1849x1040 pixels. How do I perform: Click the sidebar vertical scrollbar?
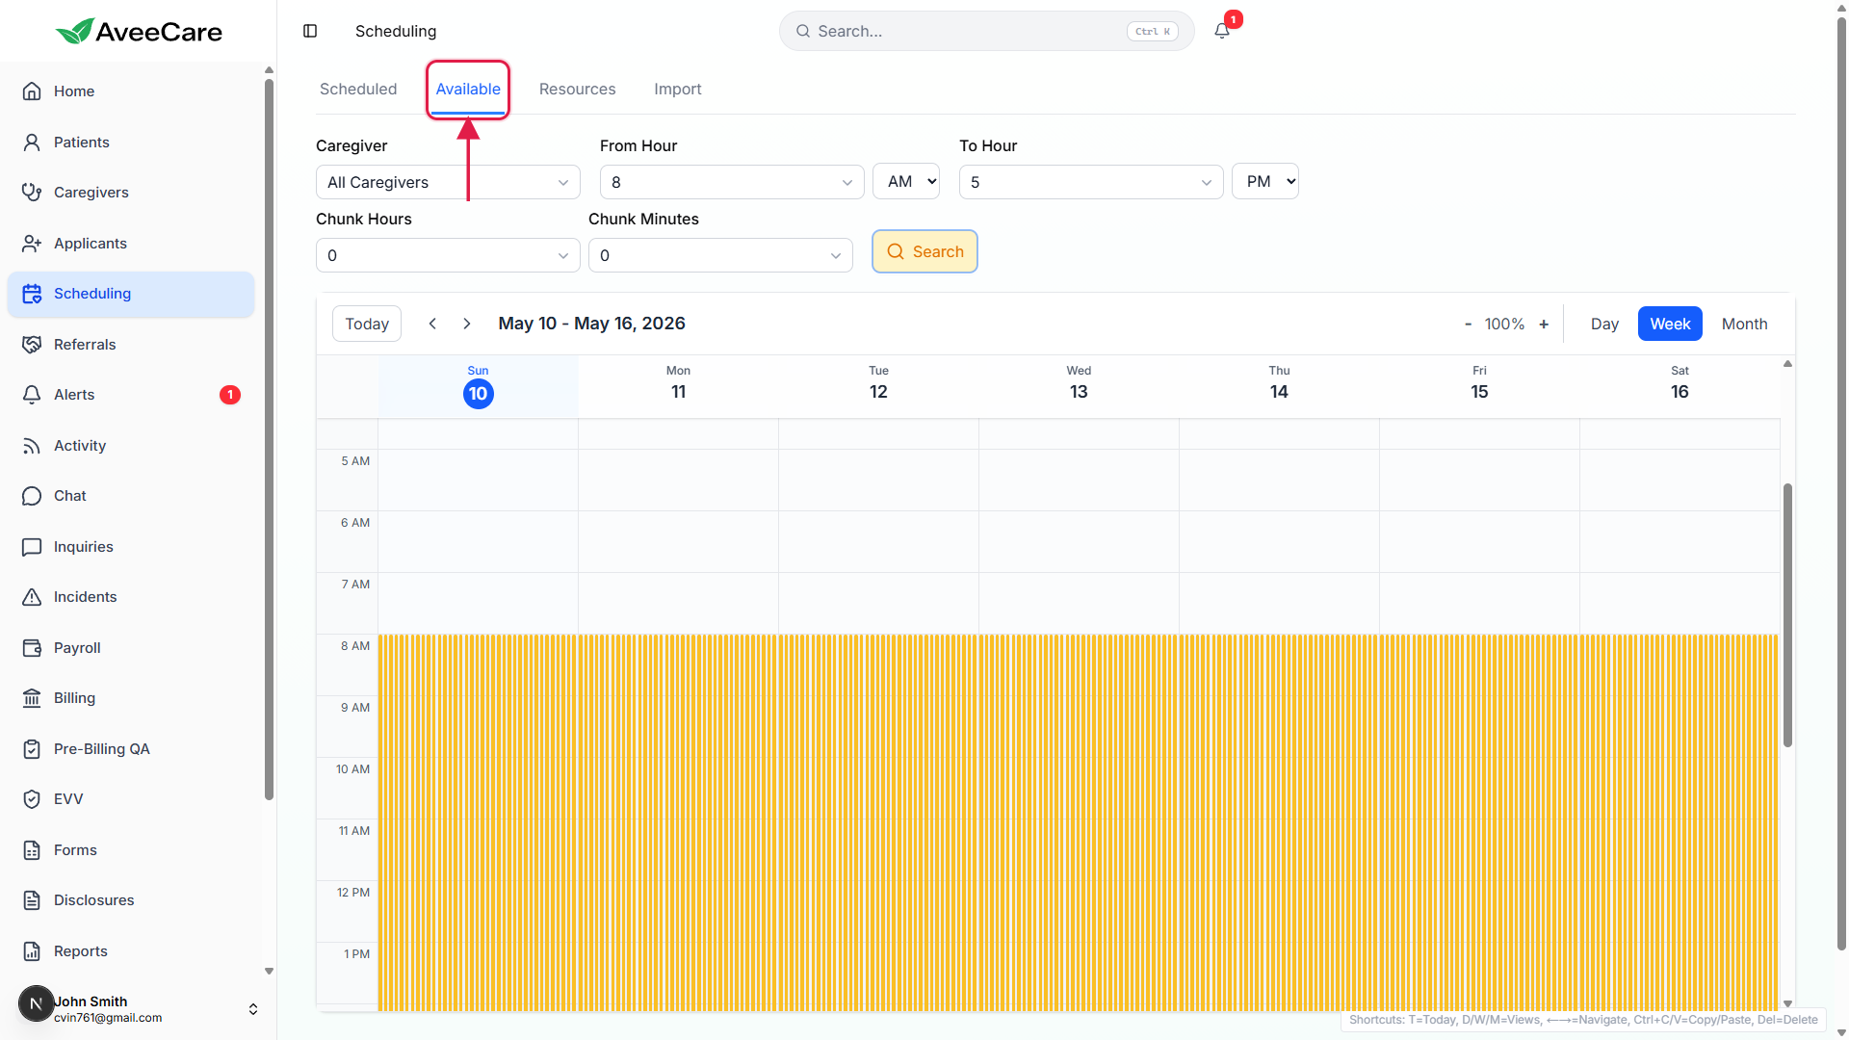tap(269, 438)
